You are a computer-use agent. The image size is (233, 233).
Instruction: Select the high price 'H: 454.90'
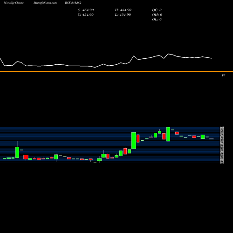[123, 10]
